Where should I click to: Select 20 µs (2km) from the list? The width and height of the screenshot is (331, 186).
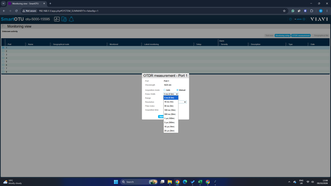171,131
